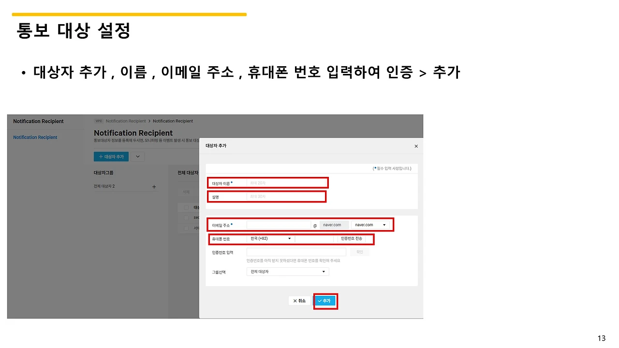The image size is (619, 348).
Task: Click the 대상자 추가 dialog title text
Action: 216,145
